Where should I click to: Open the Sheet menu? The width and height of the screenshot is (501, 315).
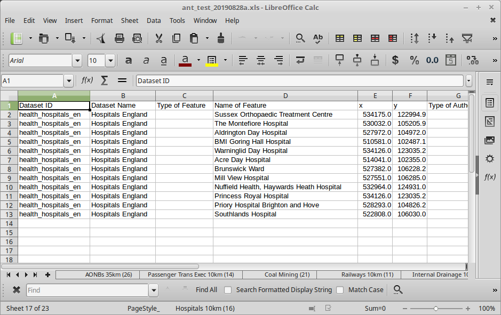pyautogui.click(x=130, y=20)
